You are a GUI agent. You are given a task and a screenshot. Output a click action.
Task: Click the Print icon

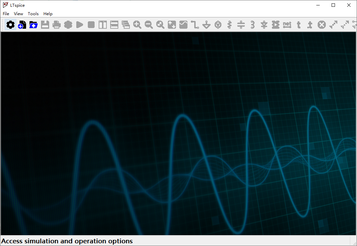coord(57,25)
